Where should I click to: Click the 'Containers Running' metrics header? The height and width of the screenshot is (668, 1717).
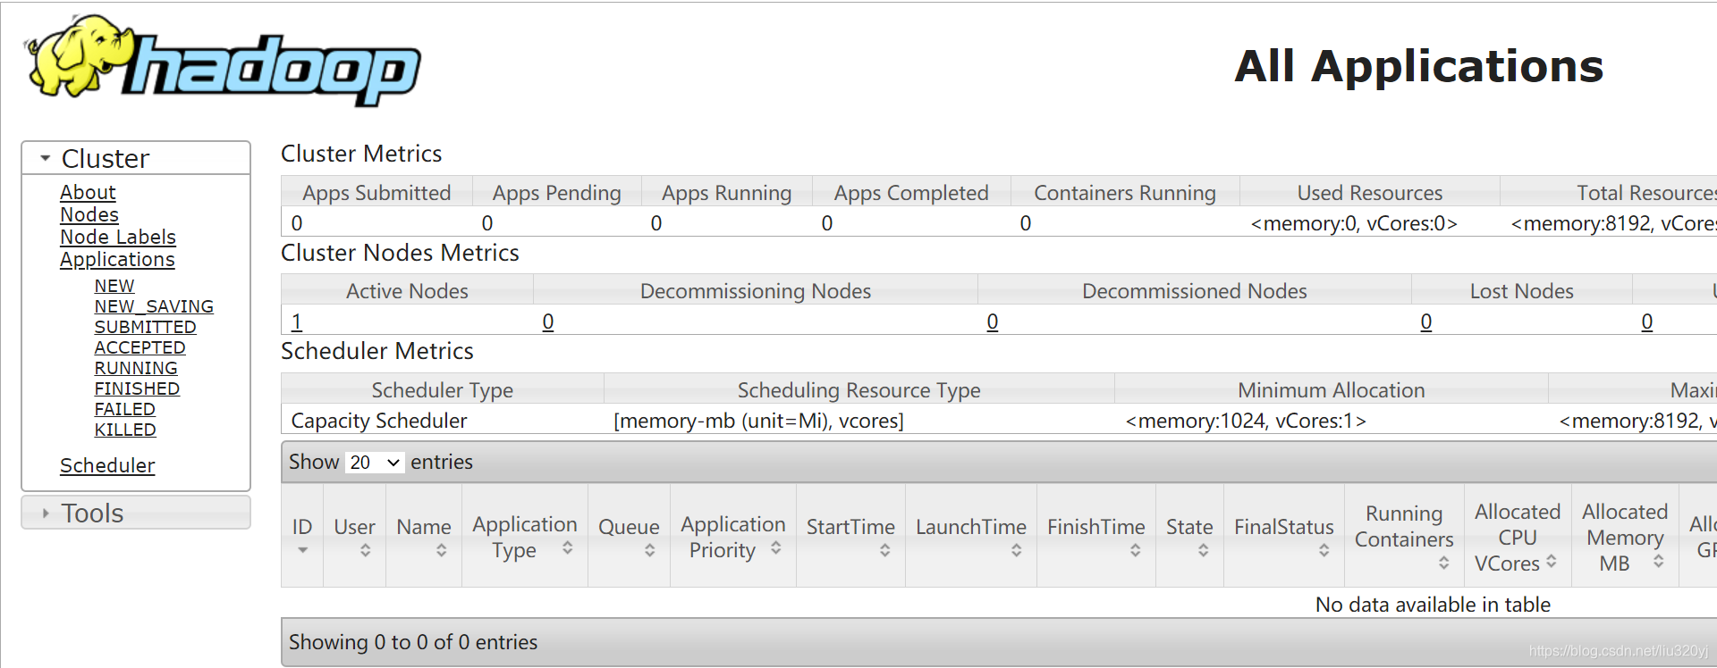point(1125,193)
